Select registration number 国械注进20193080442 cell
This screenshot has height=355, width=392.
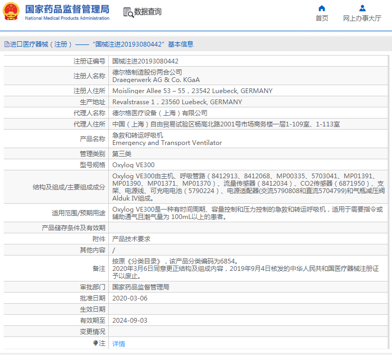(x=248, y=61)
